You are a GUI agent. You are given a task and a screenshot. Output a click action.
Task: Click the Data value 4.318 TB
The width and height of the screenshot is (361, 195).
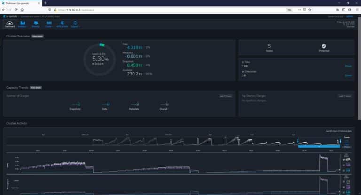pyautogui.click(x=135, y=47)
